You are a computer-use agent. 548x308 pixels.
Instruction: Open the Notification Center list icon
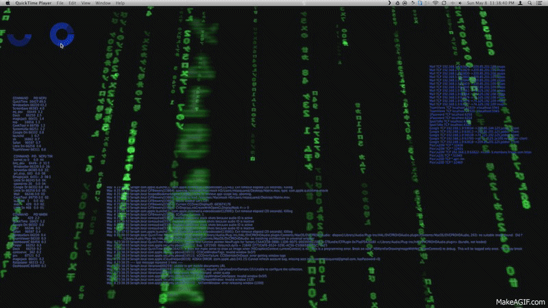coord(539,3)
